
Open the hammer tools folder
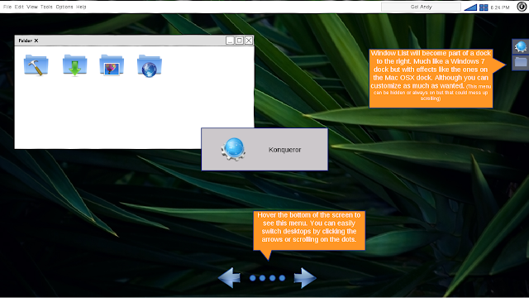(36, 65)
